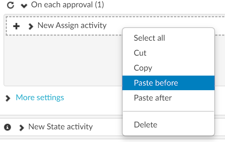Expand the New Assign activity chevron
Screen dimensions: 225x142
[x=31, y=26]
